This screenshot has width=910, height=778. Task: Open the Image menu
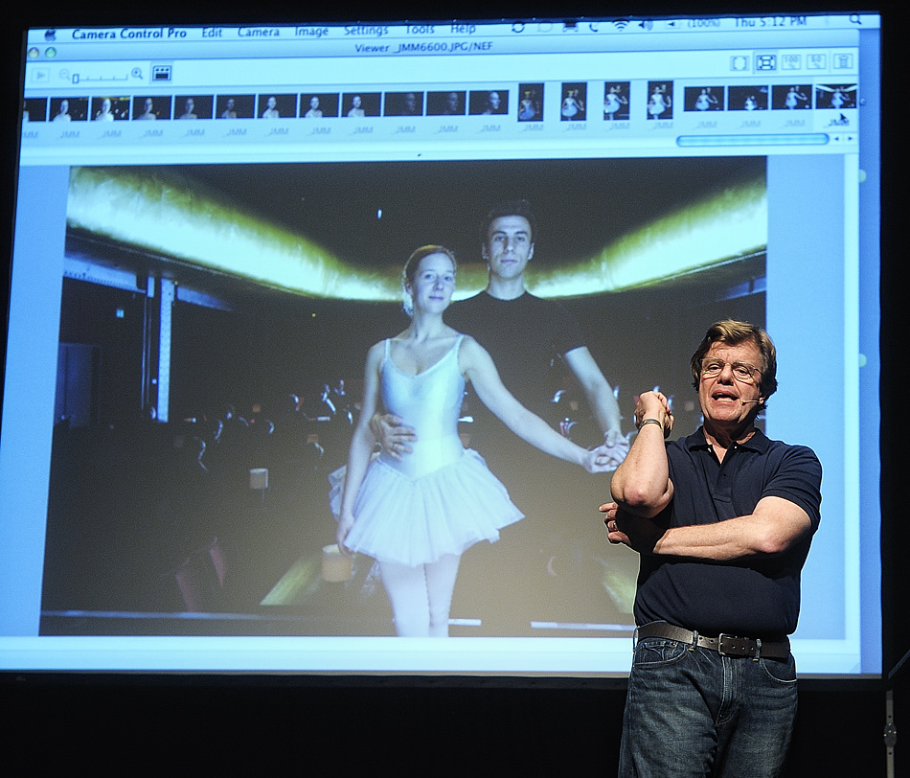click(311, 32)
